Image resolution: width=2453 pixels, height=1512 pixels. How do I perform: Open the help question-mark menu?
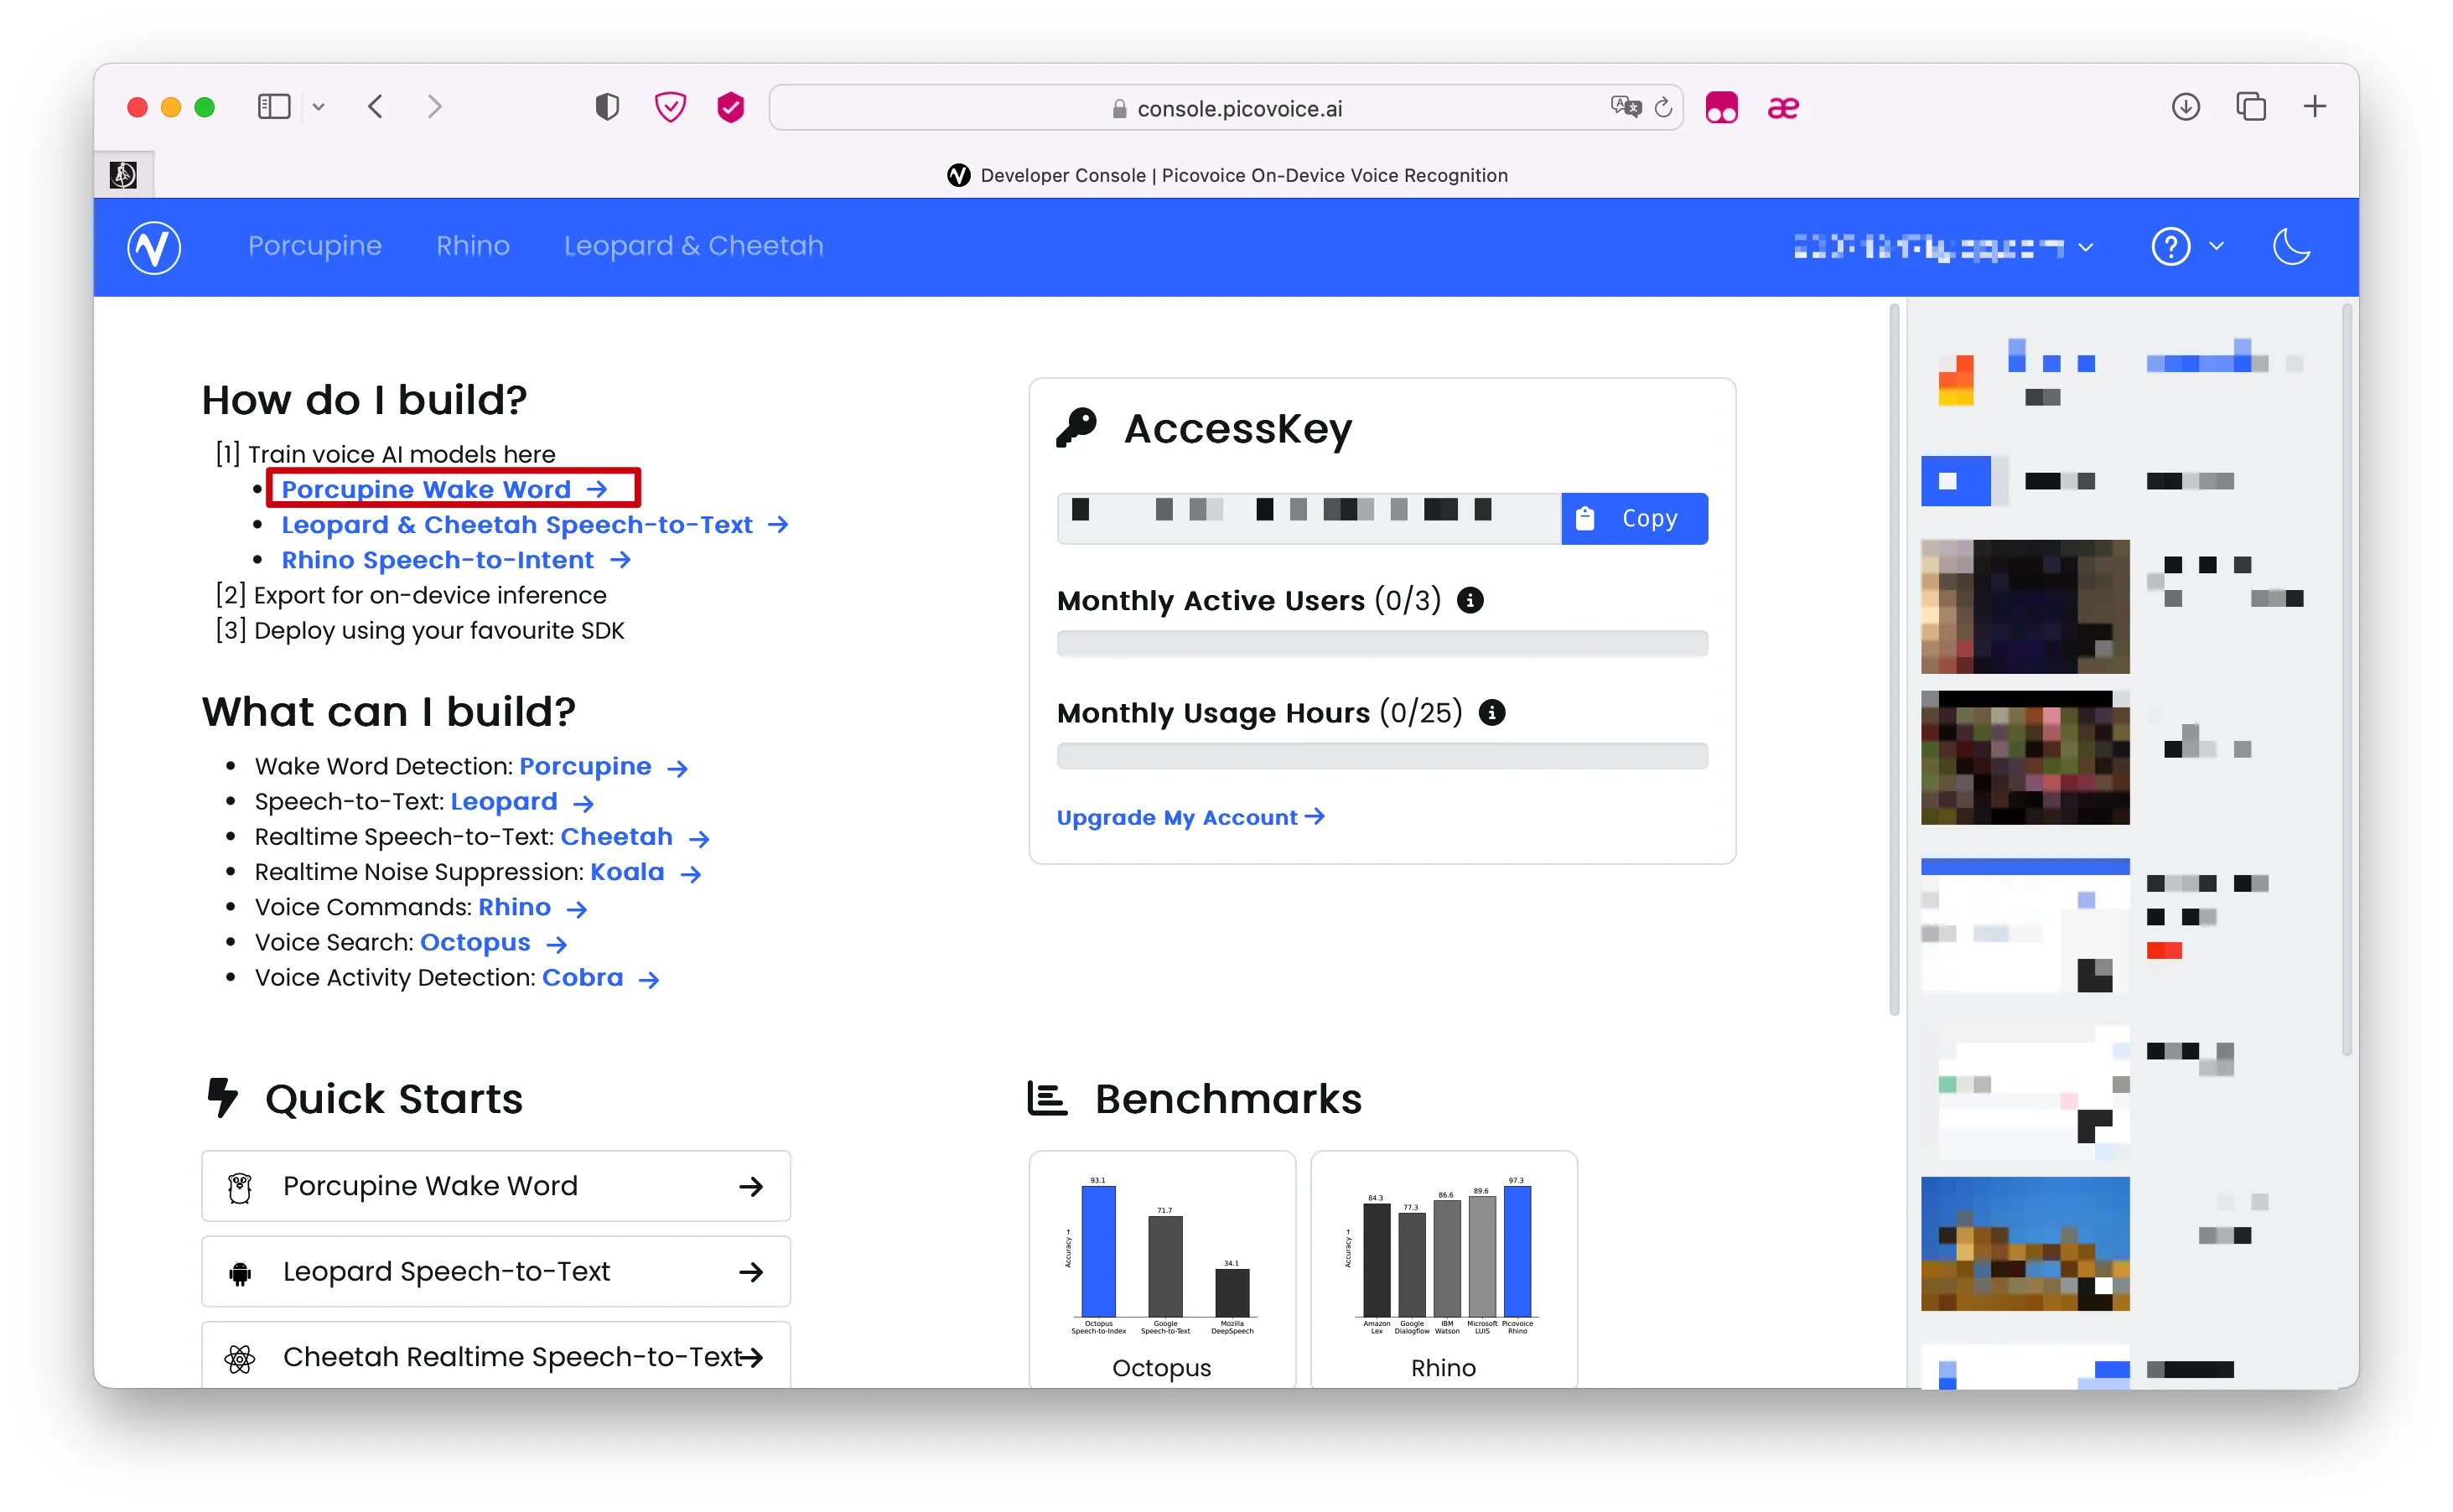2186,246
